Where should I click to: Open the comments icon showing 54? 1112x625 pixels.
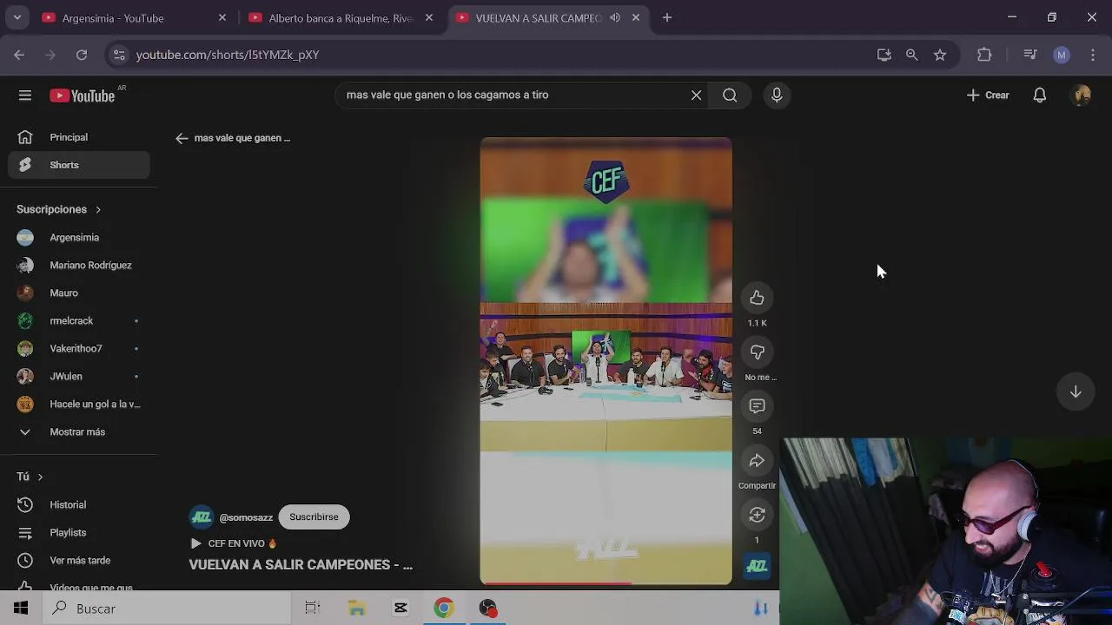click(x=757, y=406)
